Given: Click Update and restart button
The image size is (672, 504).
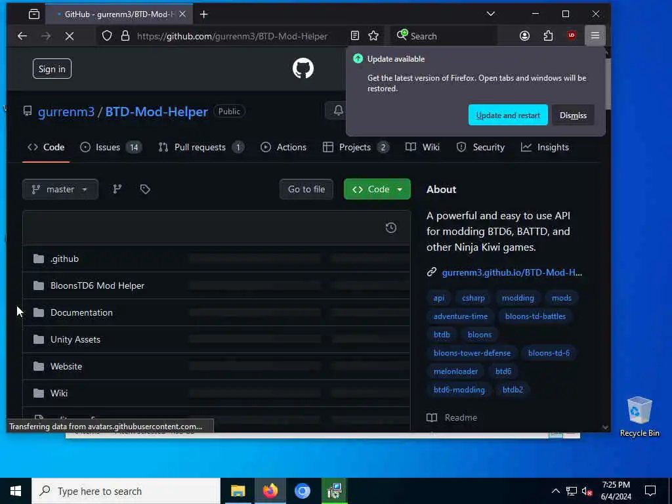Looking at the screenshot, I should 508,115.
